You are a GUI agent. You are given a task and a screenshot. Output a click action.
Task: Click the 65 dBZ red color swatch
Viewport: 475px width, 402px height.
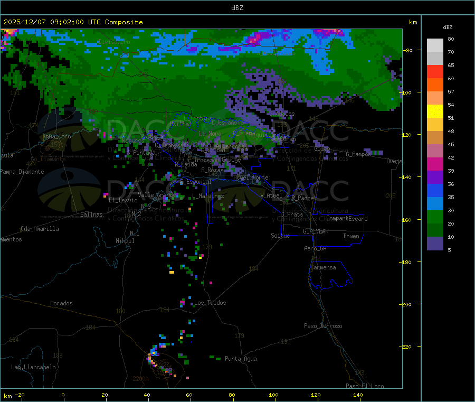(435, 71)
